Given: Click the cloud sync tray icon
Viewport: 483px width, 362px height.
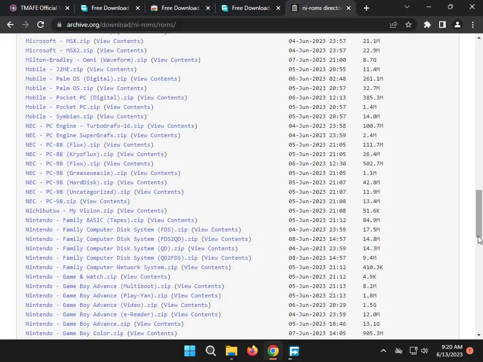Looking at the screenshot, I should [399, 351].
